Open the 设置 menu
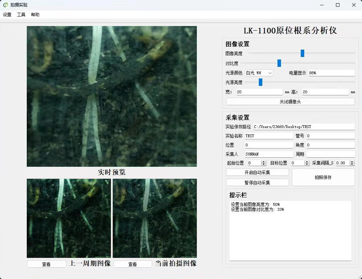Viewport: 362px width, 279px height. pyautogui.click(x=7, y=15)
